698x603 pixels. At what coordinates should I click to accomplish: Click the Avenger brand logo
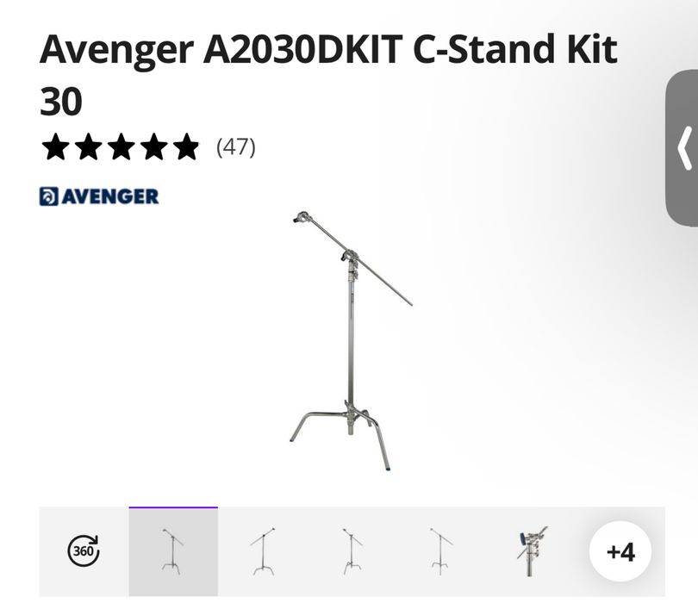pos(99,196)
